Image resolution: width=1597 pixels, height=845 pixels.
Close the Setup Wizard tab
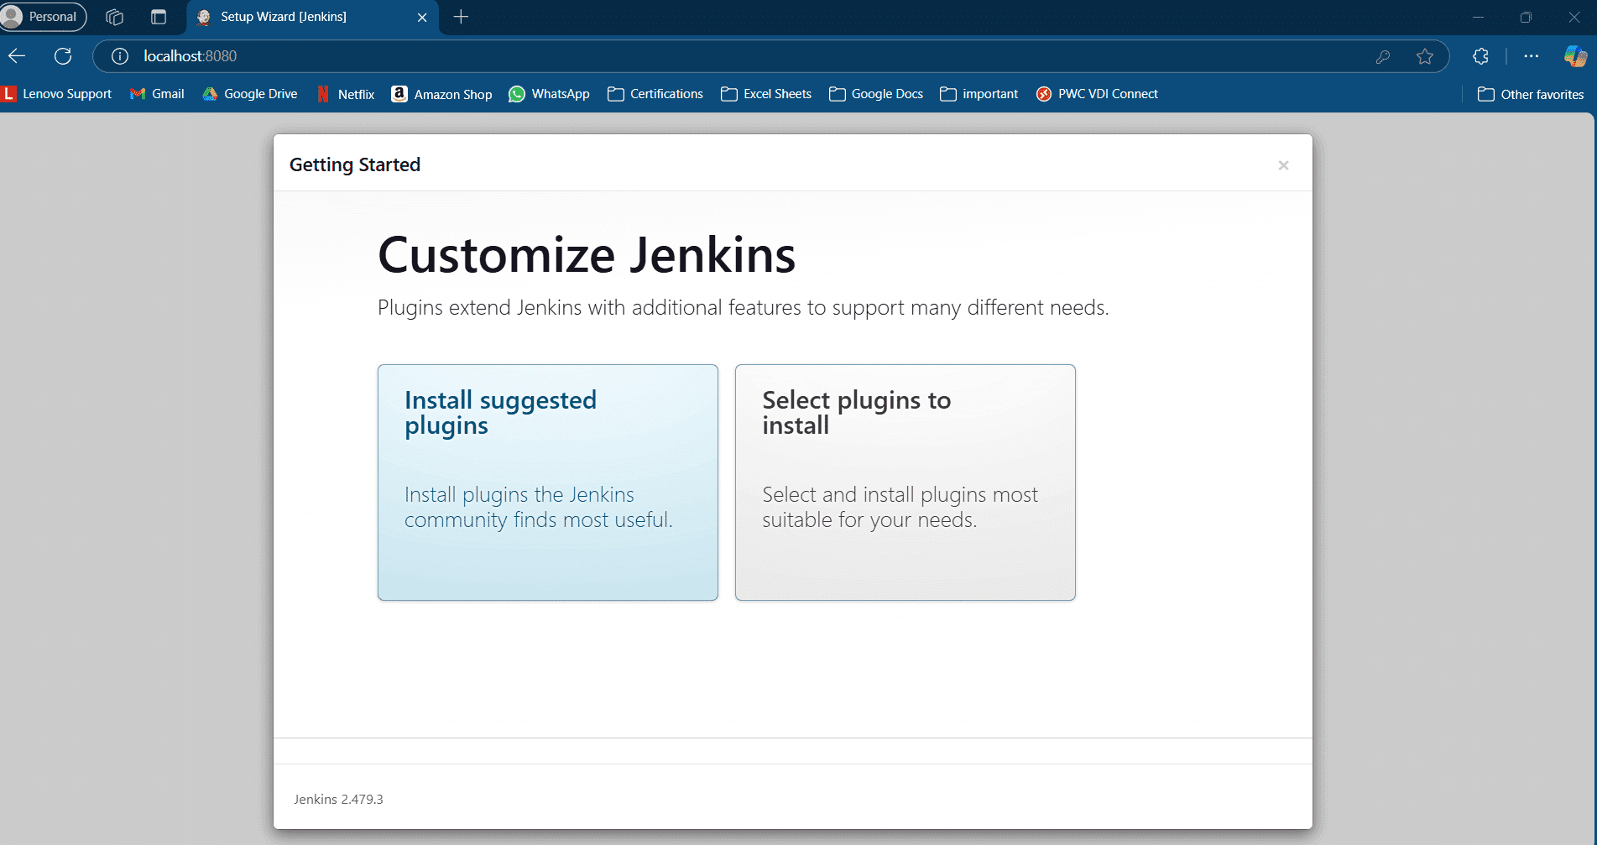click(422, 17)
